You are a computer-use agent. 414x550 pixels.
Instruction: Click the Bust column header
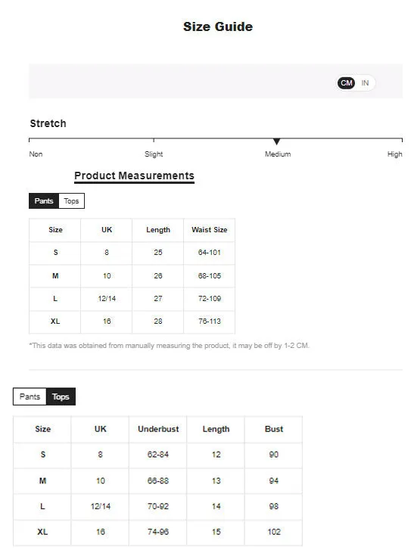click(x=274, y=429)
